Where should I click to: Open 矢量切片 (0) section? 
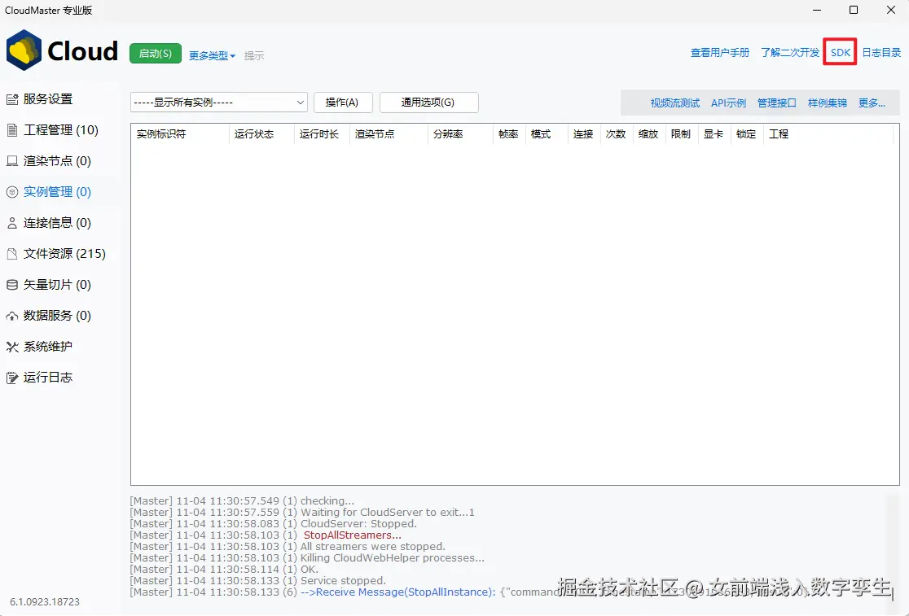[x=57, y=285]
